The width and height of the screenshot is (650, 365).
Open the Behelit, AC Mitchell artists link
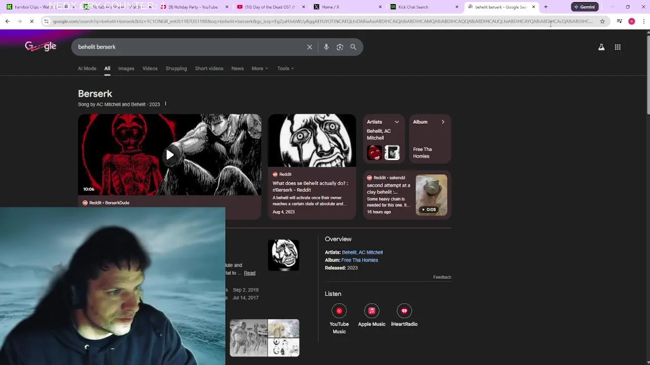[x=362, y=252]
